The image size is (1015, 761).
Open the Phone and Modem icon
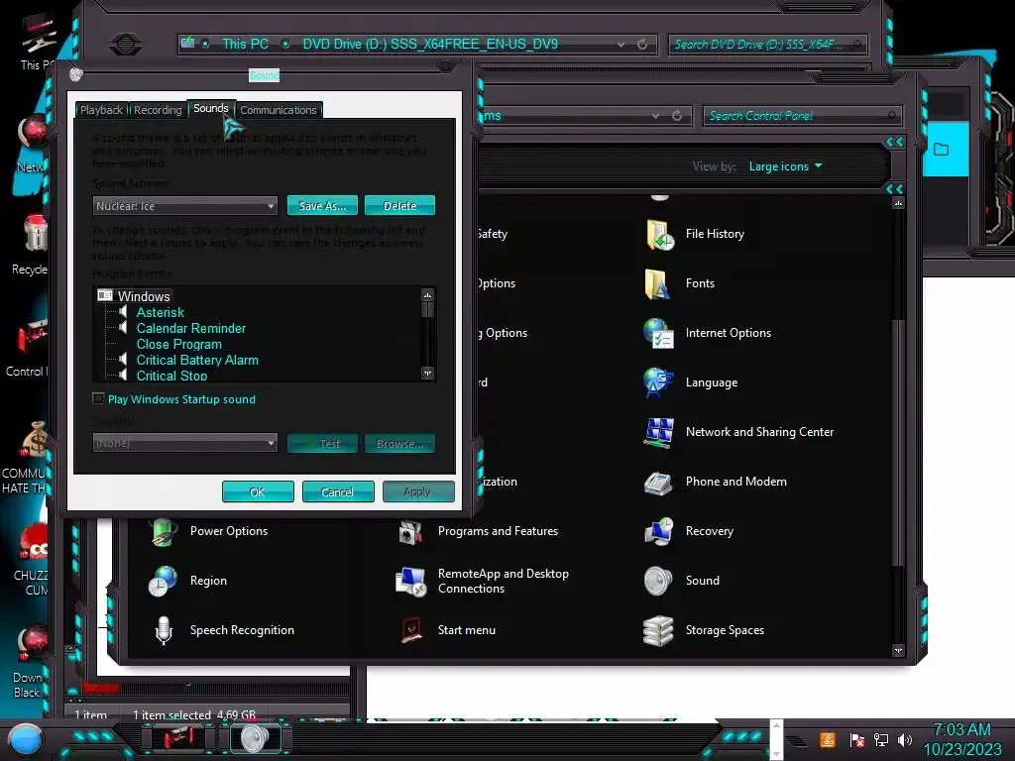tap(658, 483)
